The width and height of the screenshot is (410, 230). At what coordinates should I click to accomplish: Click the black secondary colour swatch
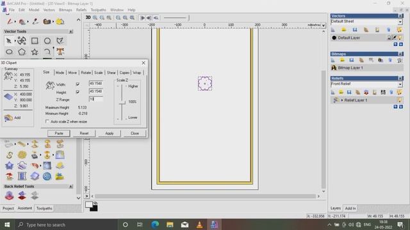94,208
